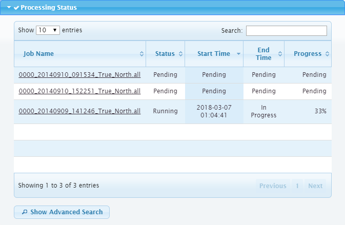
Task: Click the Next pagination button
Action: [x=315, y=186]
